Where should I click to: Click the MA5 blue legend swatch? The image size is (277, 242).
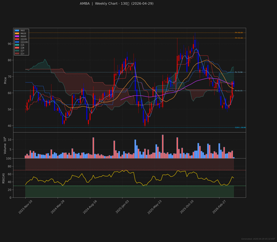point(17,30)
